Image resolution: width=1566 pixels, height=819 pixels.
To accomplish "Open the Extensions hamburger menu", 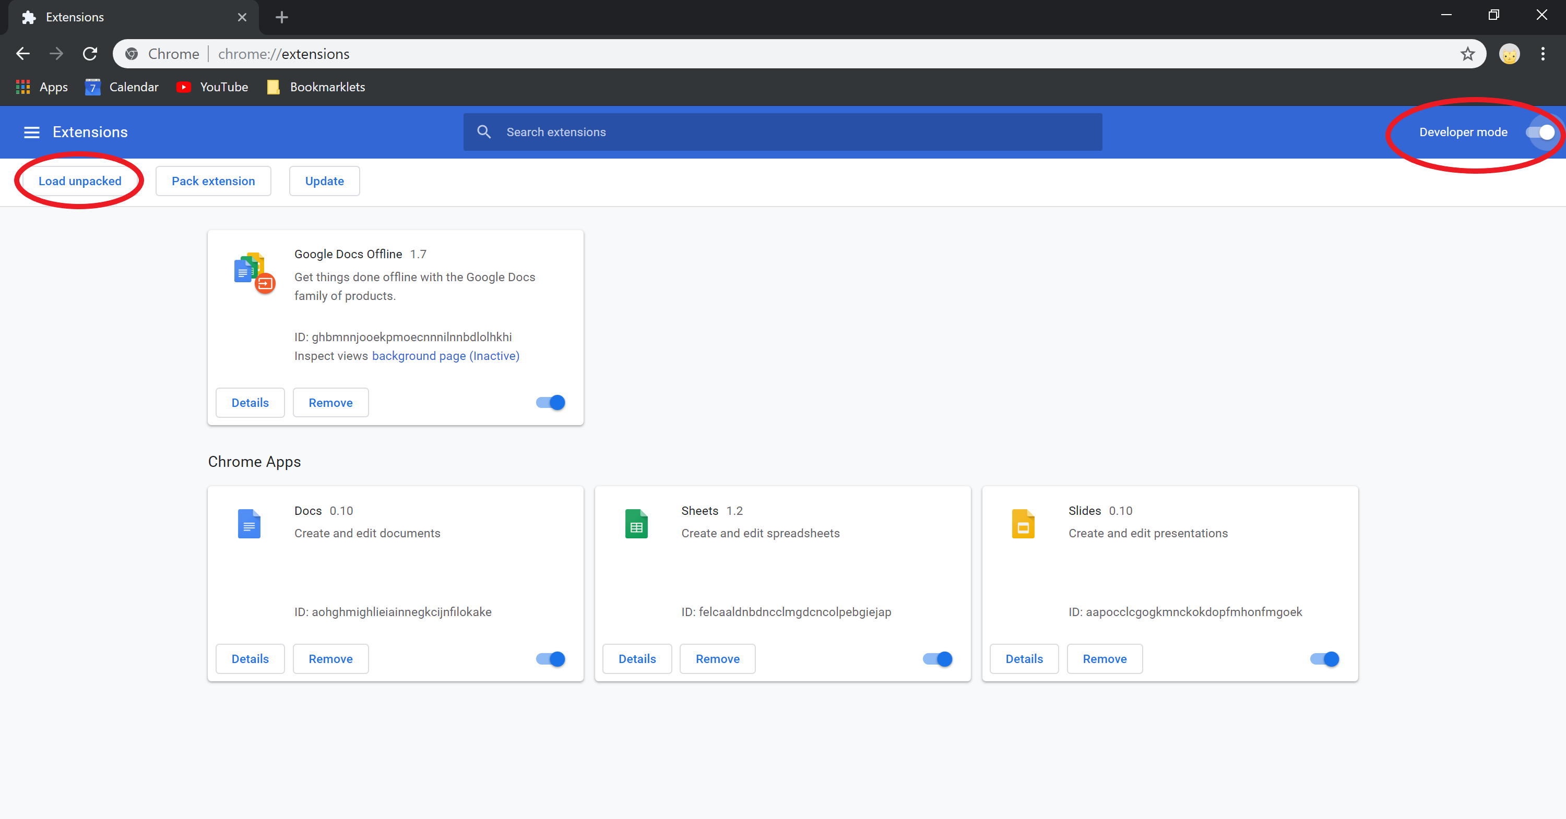I will coord(32,133).
